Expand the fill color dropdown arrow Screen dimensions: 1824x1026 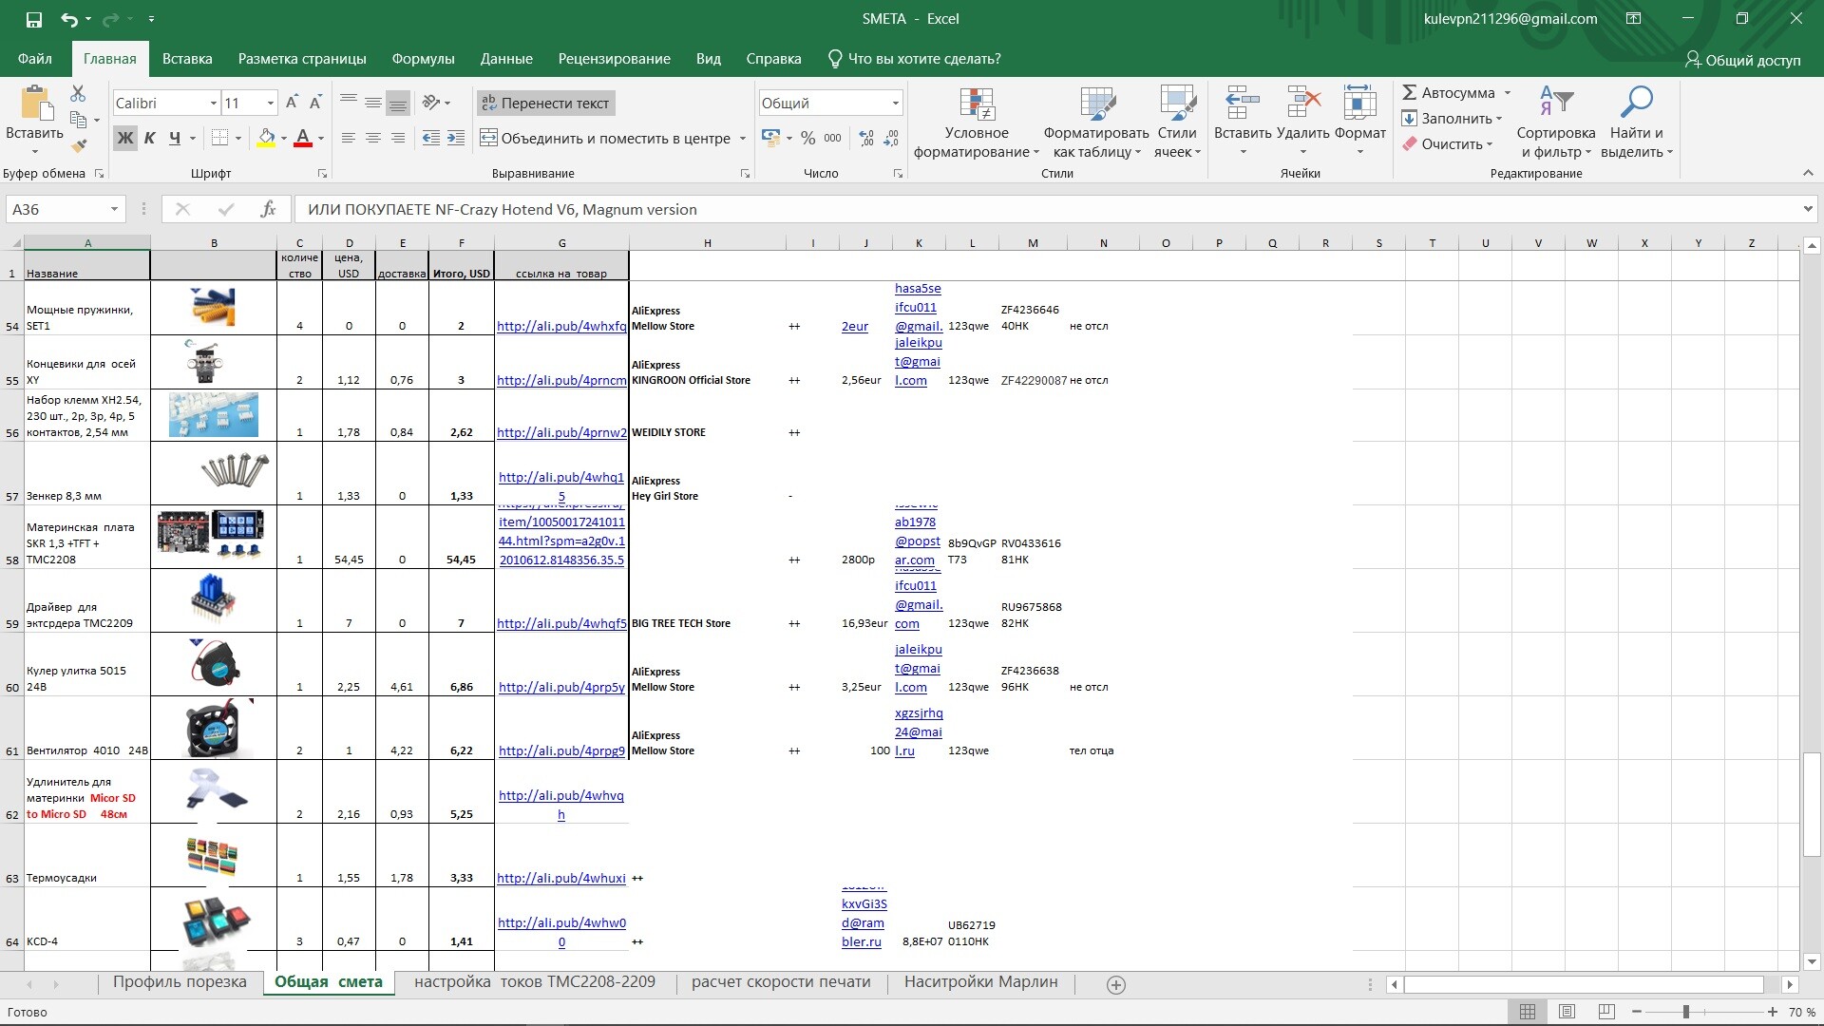coord(282,138)
